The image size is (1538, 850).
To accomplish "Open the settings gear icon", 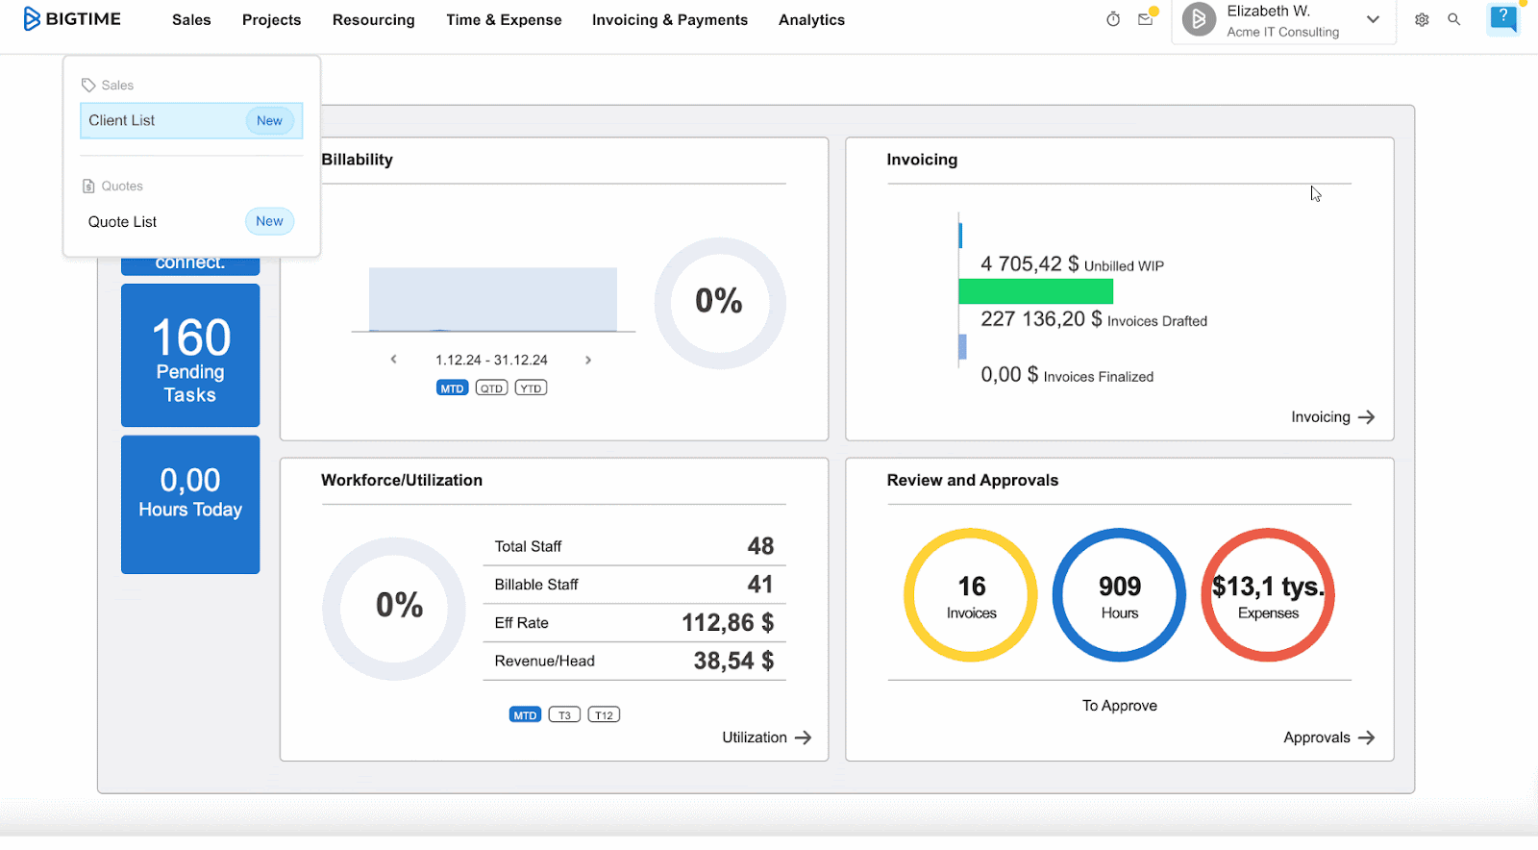I will [x=1422, y=19].
